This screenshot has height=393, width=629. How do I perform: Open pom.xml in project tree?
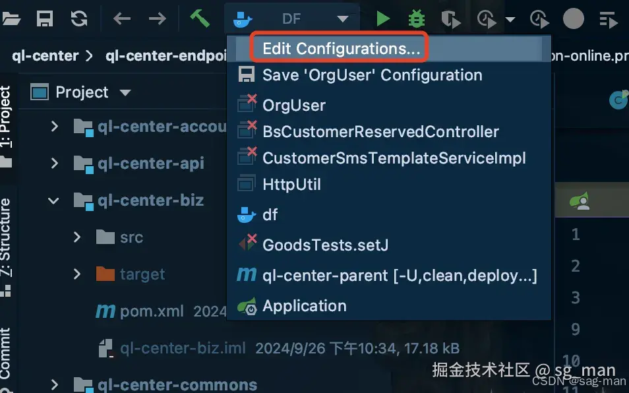click(x=151, y=311)
